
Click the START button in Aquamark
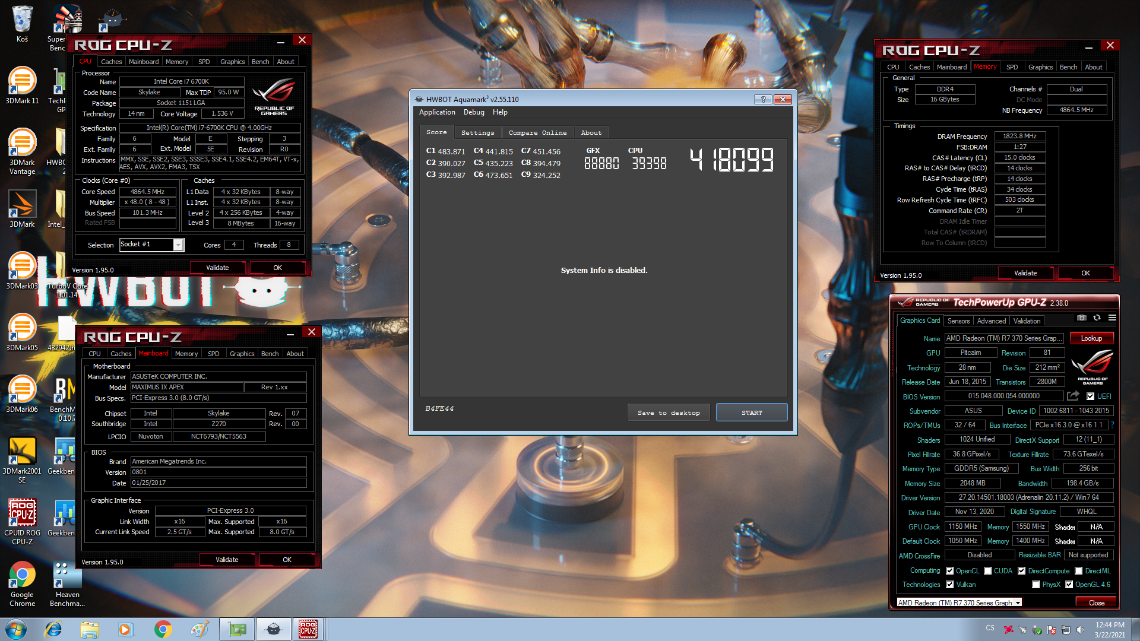click(752, 412)
